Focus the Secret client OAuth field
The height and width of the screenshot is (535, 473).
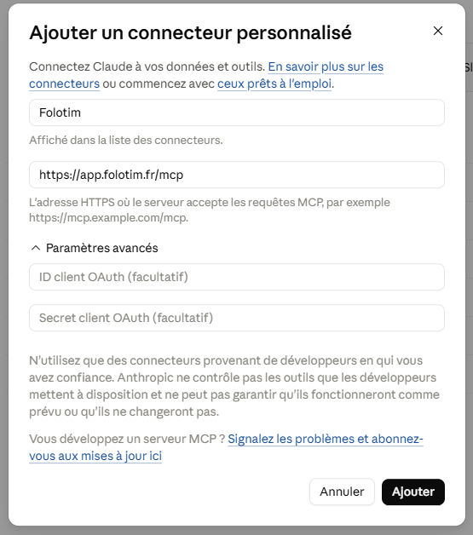pos(237,318)
